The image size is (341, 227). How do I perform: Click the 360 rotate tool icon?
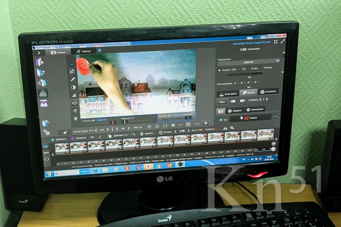(74, 103)
